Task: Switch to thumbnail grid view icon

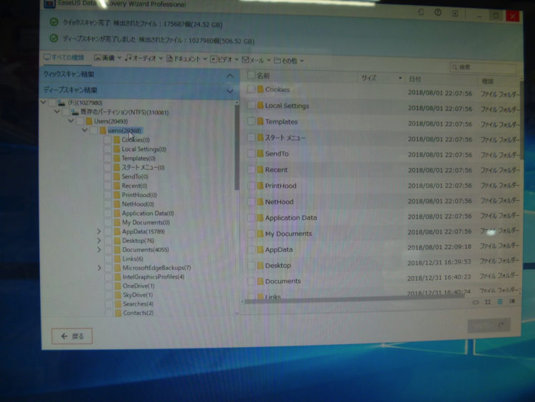Action: pyautogui.click(x=488, y=302)
